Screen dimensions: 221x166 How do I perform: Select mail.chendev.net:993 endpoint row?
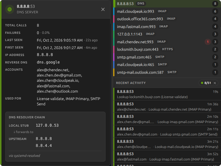point(167,42)
